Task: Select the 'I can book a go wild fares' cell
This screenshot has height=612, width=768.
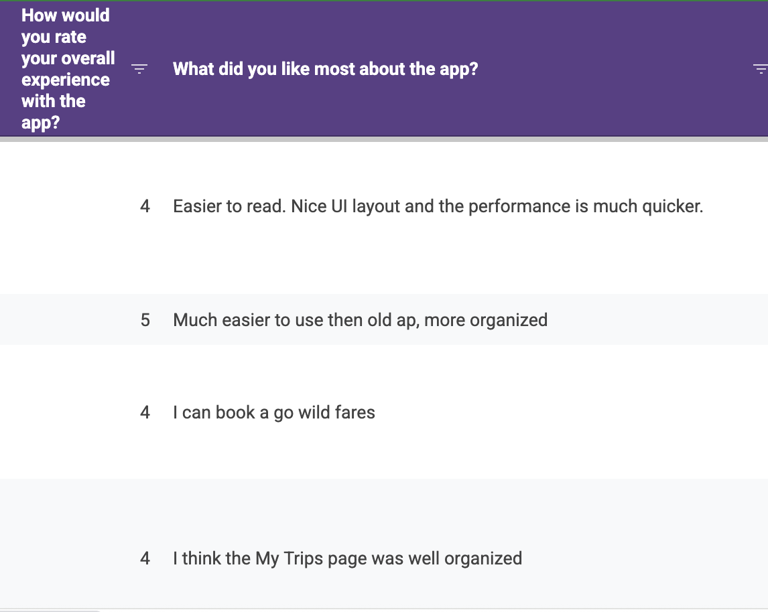Action: tap(273, 412)
